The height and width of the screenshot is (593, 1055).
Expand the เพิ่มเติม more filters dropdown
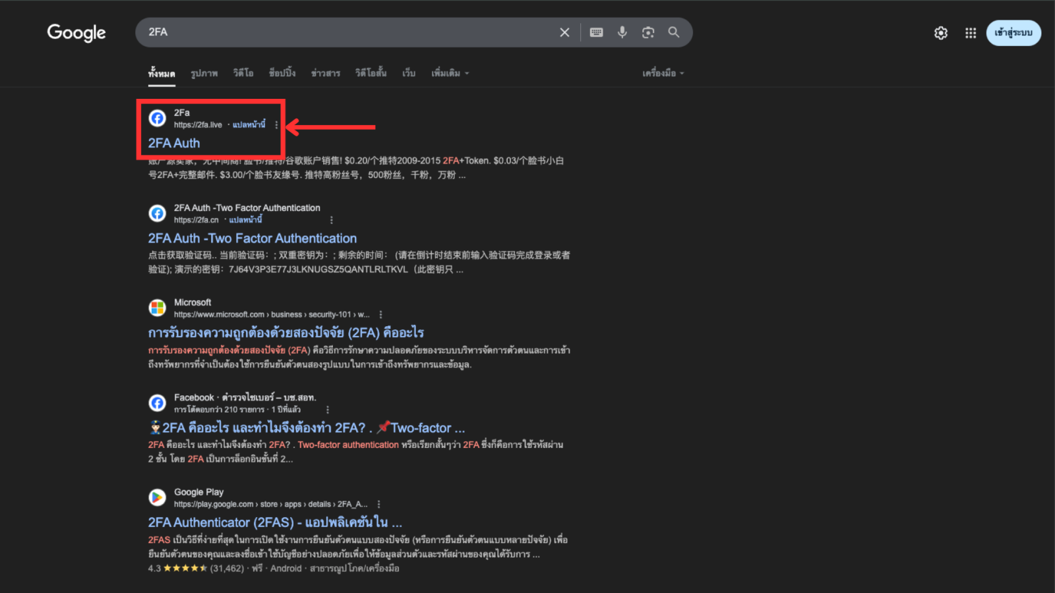click(450, 73)
